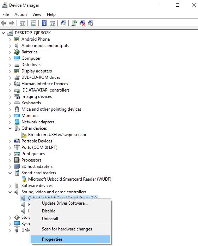Maximize the Device Manager window
This screenshot has width=198, height=246.
tap(178, 5)
